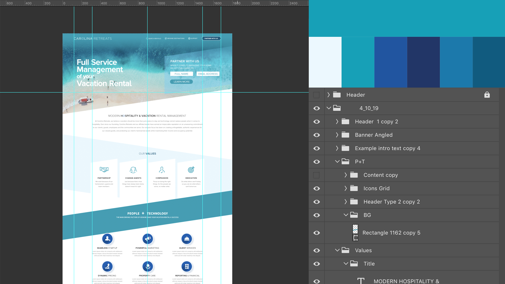Click the Seamless Startup circle icon
The image size is (505, 284).
tap(107, 239)
